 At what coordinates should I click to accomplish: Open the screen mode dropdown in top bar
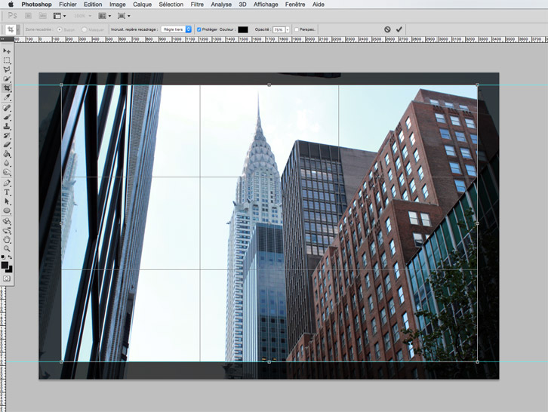(123, 16)
